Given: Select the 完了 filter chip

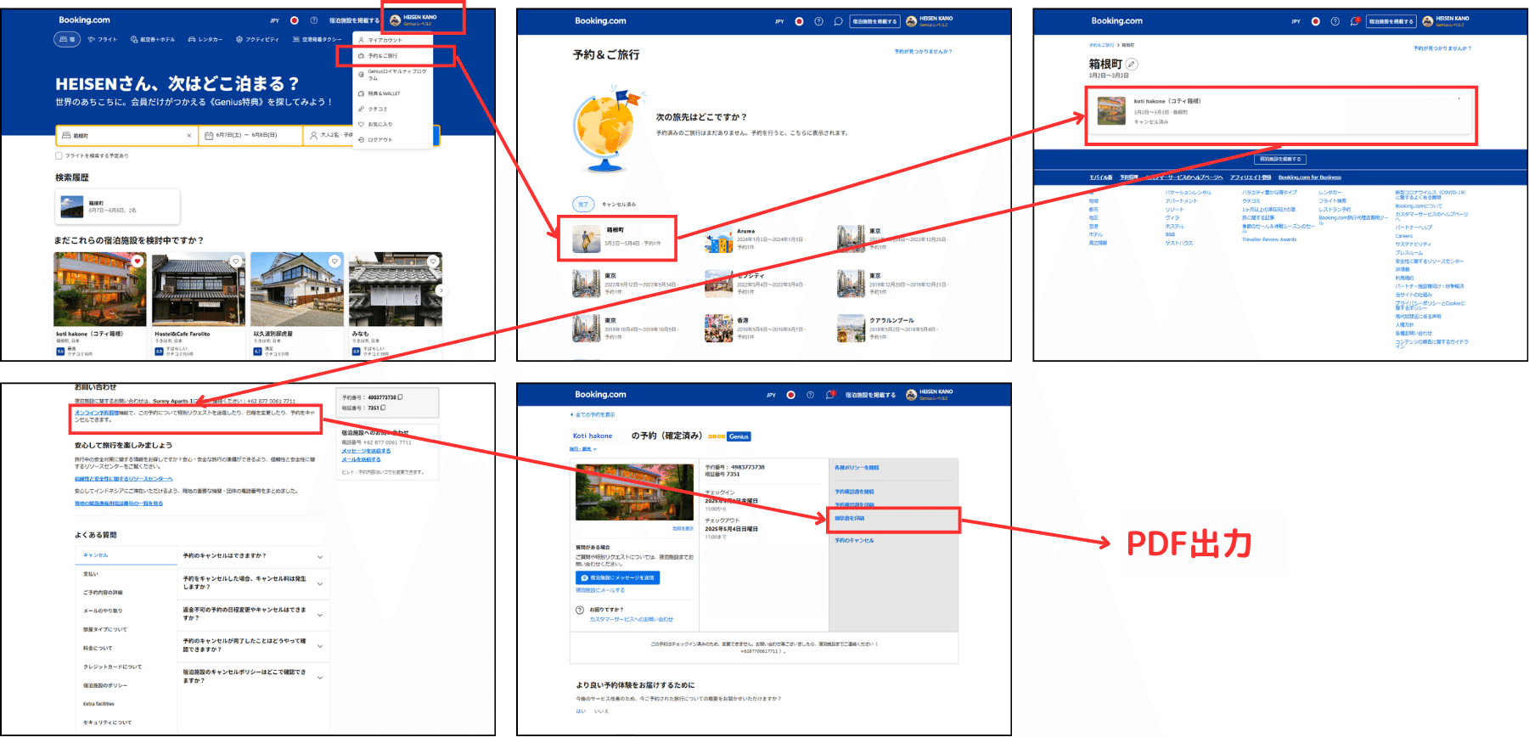Looking at the screenshot, I should coord(583,205).
